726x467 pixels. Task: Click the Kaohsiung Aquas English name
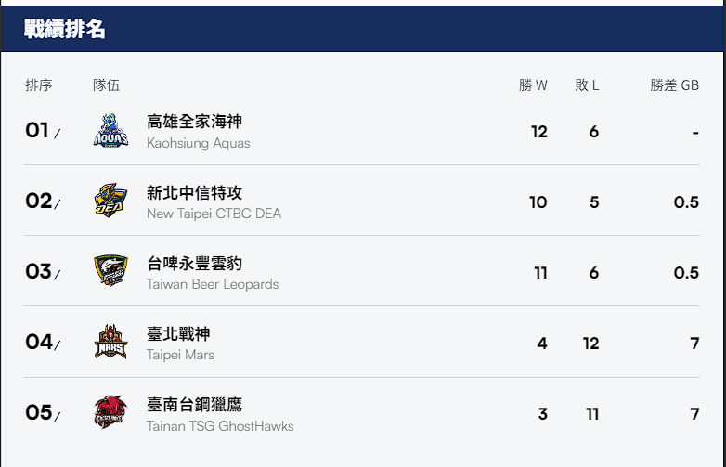click(x=198, y=143)
